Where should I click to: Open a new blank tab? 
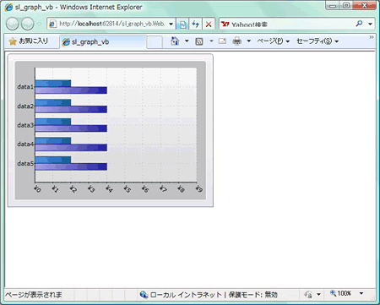point(155,42)
